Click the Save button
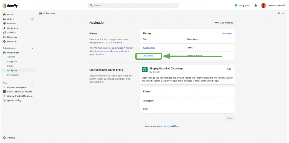 [230, 118]
